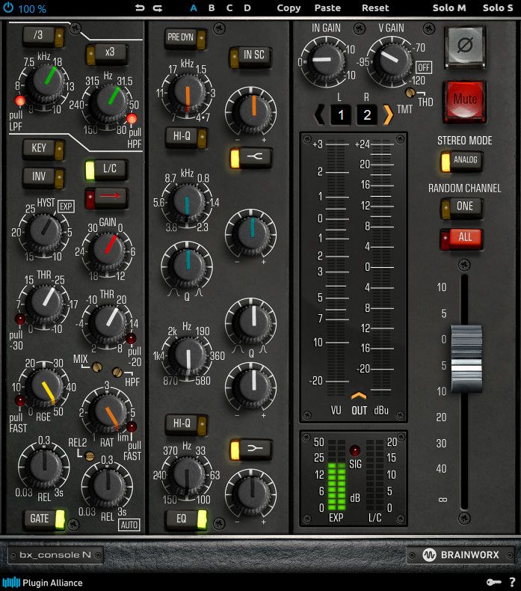Image resolution: width=521 pixels, height=591 pixels.
Task: Click the OUT meter selector arrow
Action: coord(359,396)
